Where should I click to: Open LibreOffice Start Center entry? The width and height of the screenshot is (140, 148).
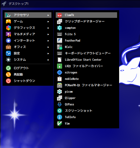[x=86, y=60]
